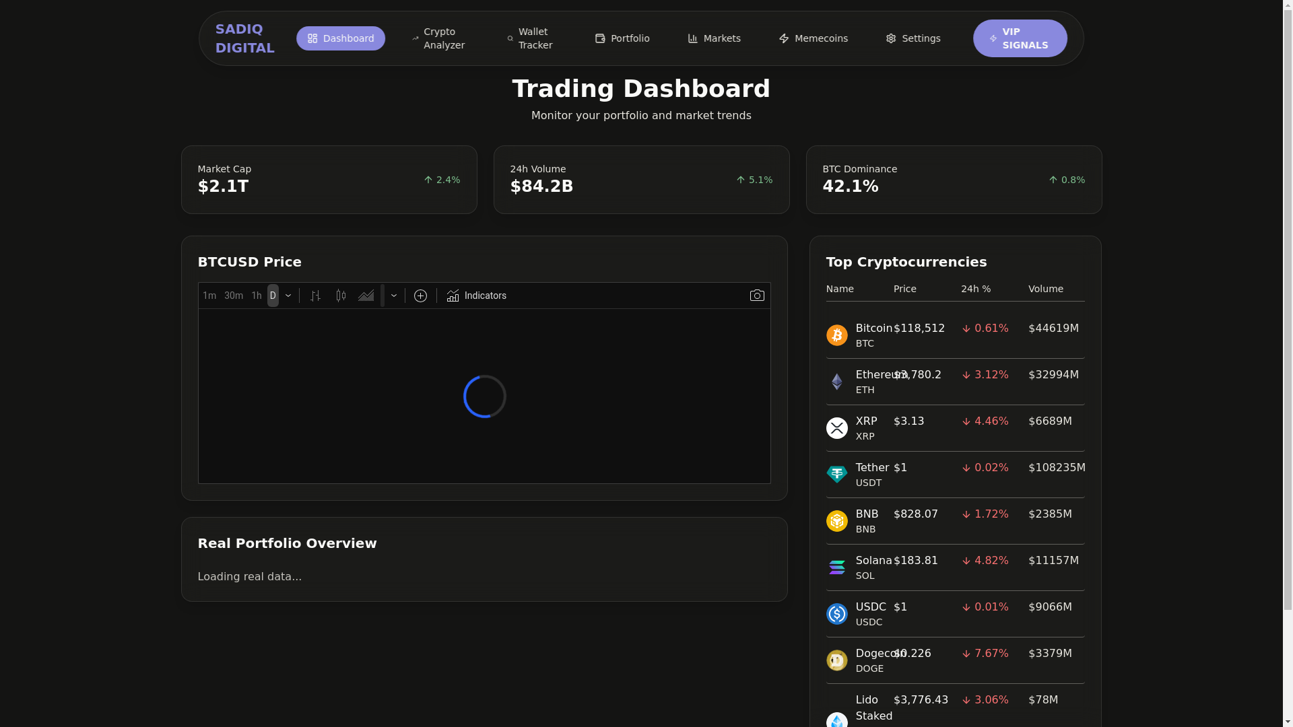Click the BTCUSD Price heading

click(250, 262)
